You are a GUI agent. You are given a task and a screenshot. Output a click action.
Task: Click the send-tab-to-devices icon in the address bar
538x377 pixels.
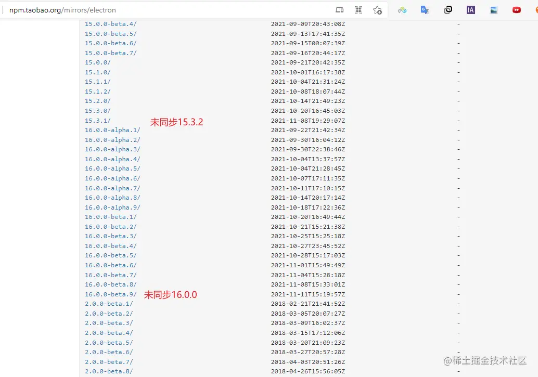[339, 10]
